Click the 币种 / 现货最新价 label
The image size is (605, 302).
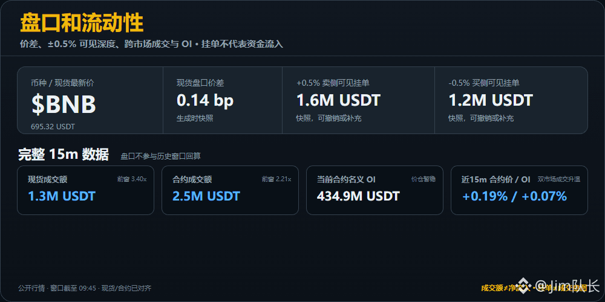tap(62, 83)
